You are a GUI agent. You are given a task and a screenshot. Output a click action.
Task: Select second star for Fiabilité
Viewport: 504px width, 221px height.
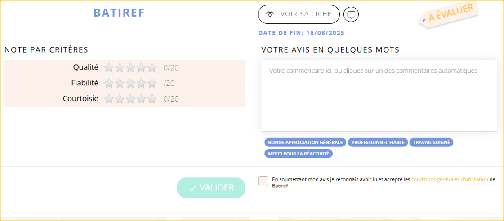[x=120, y=83]
